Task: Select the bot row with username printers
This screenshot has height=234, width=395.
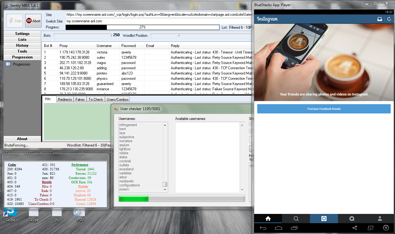Action: coord(146,73)
